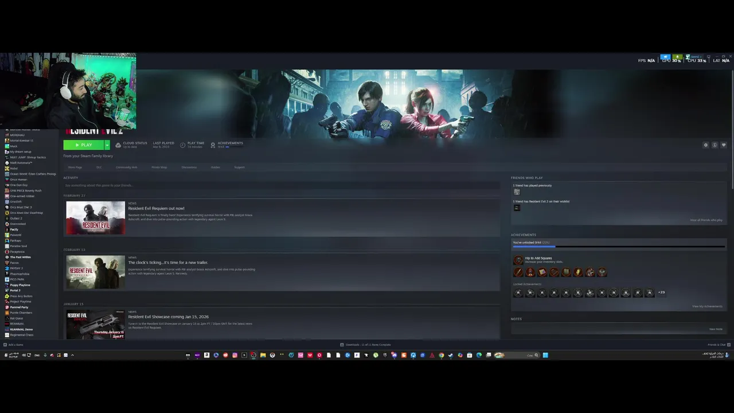
Task: Open Resident Evil Requiem out now news thumbnail
Action: tap(95, 217)
